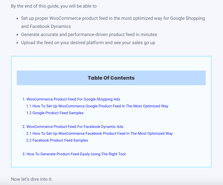Click "Upload the feed on your desired platform" phrase
223x185 pixels.
click(62, 43)
